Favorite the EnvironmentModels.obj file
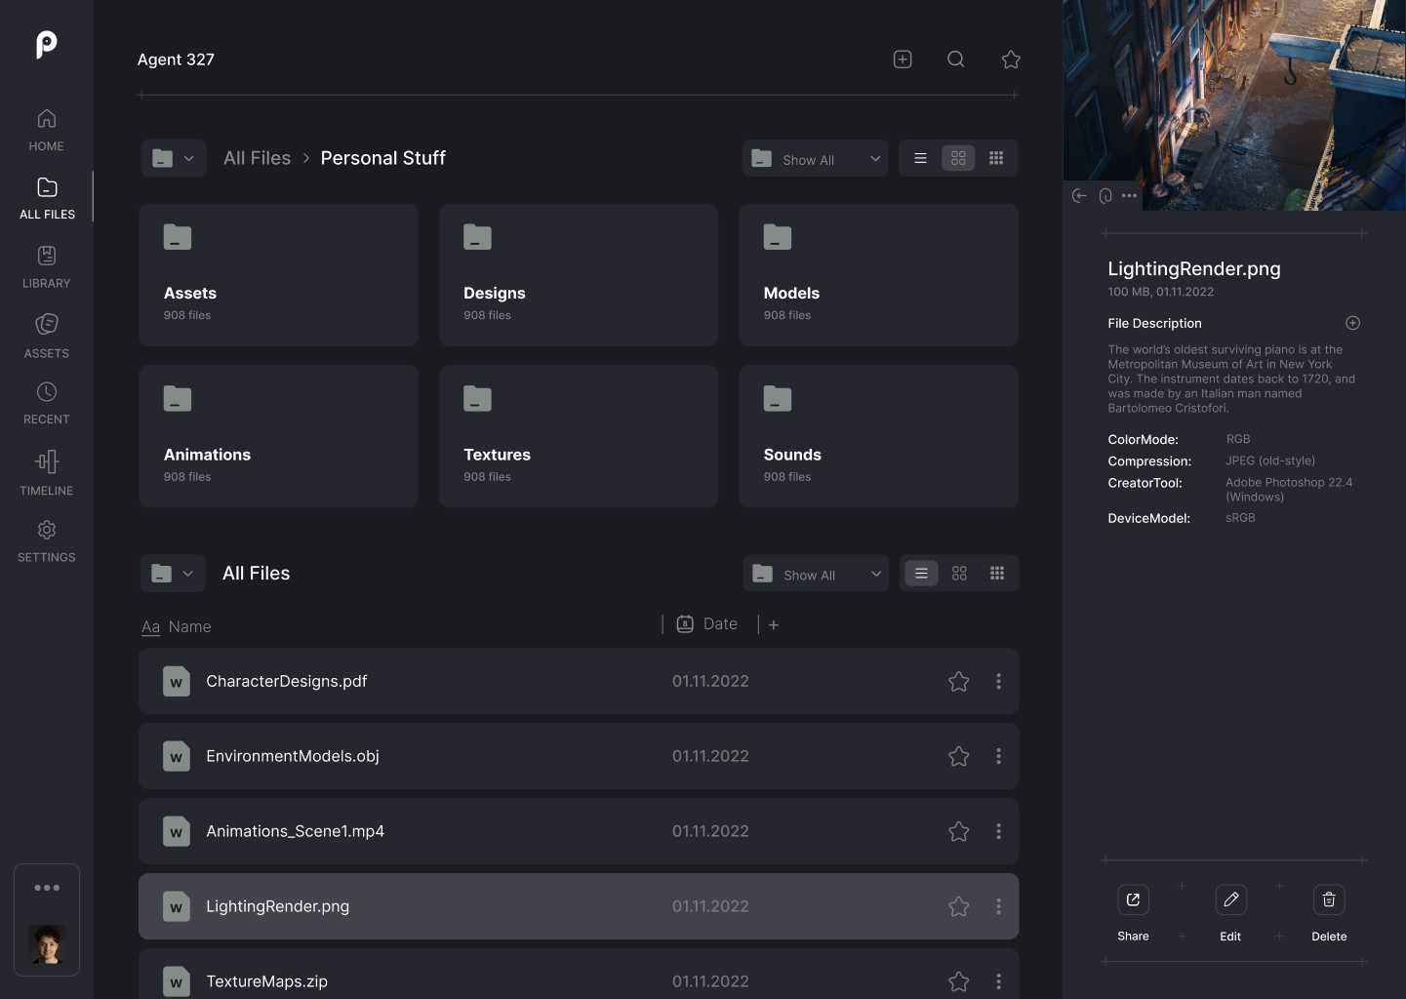Viewport: 1406px width, 999px height. (x=958, y=757)
